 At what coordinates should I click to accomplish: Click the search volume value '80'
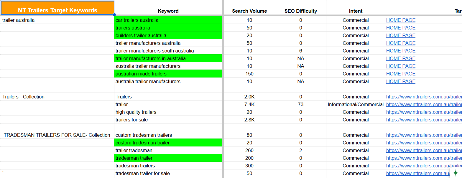[x=249, y=135]
